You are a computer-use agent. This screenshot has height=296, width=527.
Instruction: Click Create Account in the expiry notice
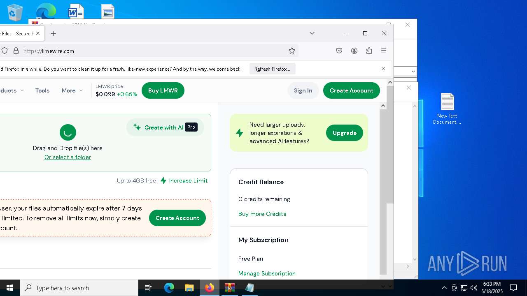(x=177, y=218)
